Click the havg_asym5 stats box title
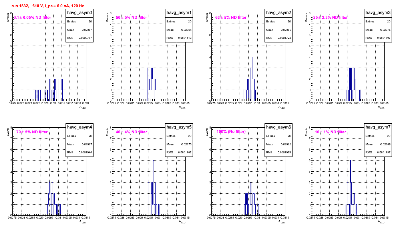 click(x=179, y=127)
